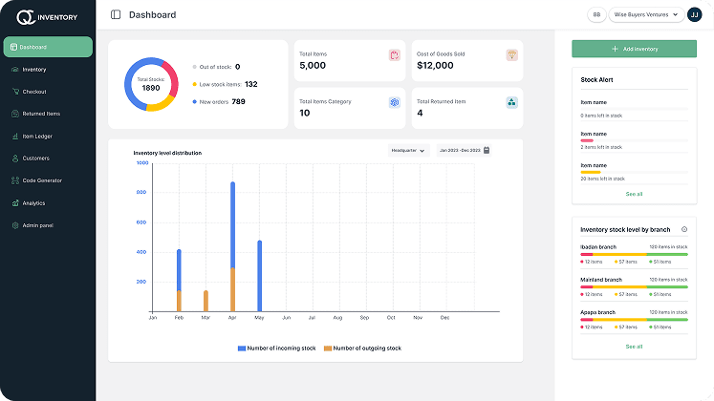Screen dimensions: 714x401
Task: Click the Admin panel gear icon
Action: 15,225
